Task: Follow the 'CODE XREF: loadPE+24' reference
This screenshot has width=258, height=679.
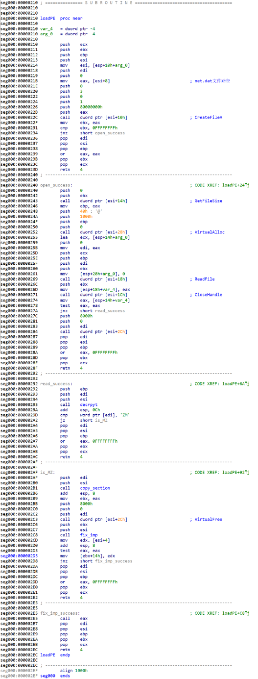Action: click(x=219, y=185)
